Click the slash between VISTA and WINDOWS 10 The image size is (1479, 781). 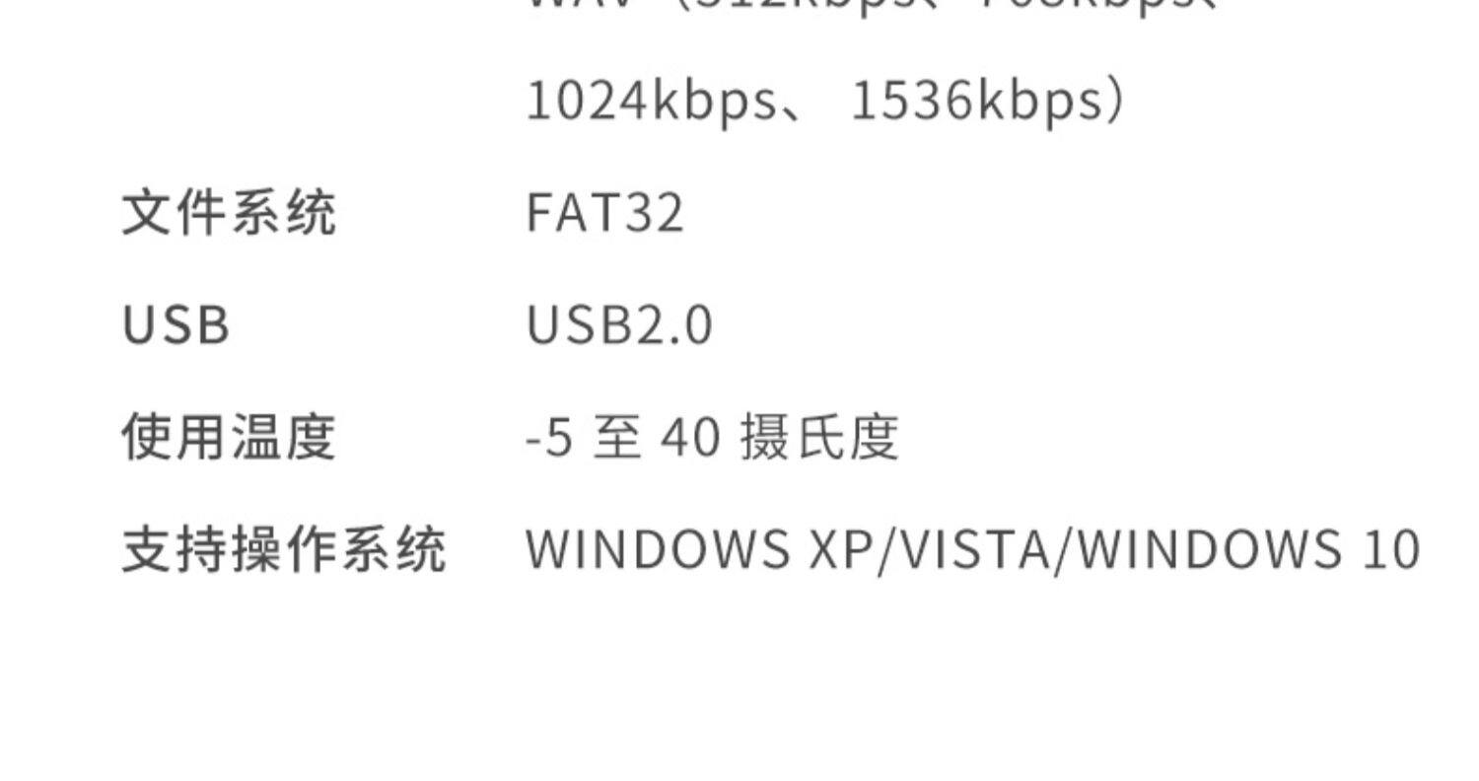point(1065,550)
